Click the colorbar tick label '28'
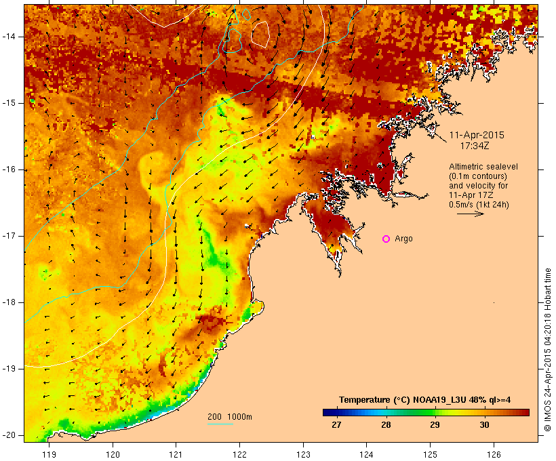The width and height of the screenshot is (556, 461). pyautogui.click(x=386, y=424)
